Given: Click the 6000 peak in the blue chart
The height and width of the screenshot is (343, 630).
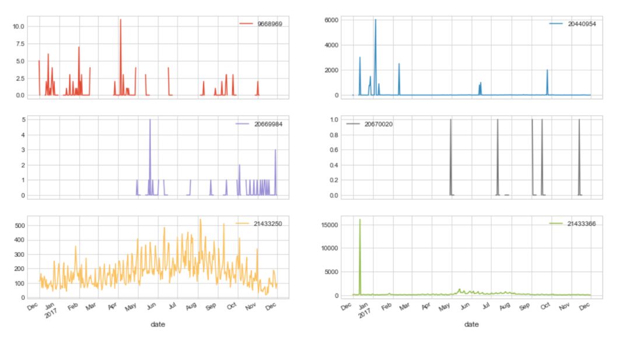Looking at the screenshot, I should click(x=376, y=20).
